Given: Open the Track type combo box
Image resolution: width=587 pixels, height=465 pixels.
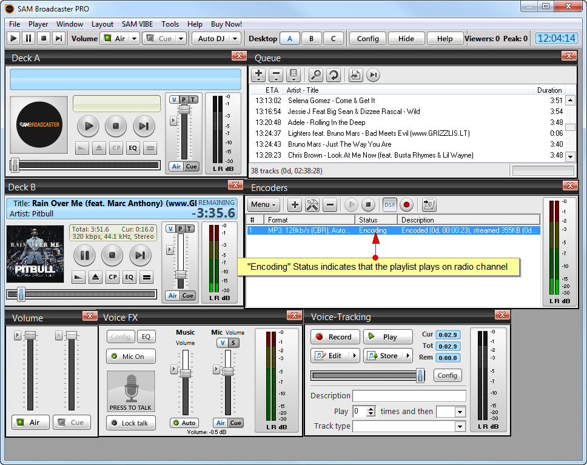Looking at the screenshot, I should [409, 426].
